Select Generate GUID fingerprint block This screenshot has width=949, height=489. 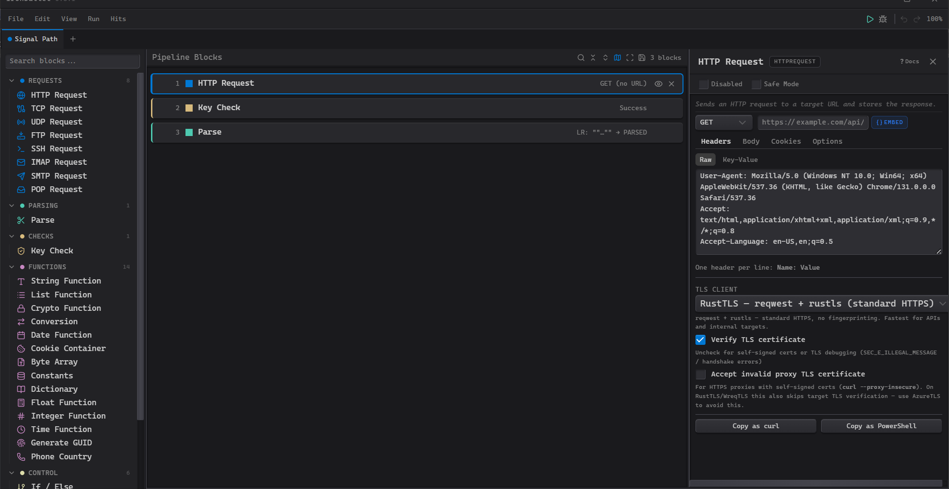pyautogui.click(x=61, y=443)
